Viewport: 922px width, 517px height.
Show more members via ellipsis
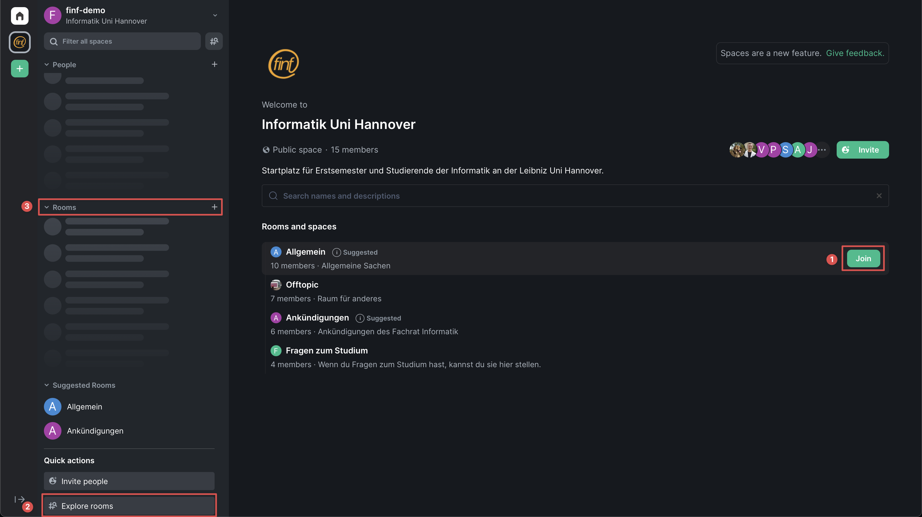coord(822,150)
